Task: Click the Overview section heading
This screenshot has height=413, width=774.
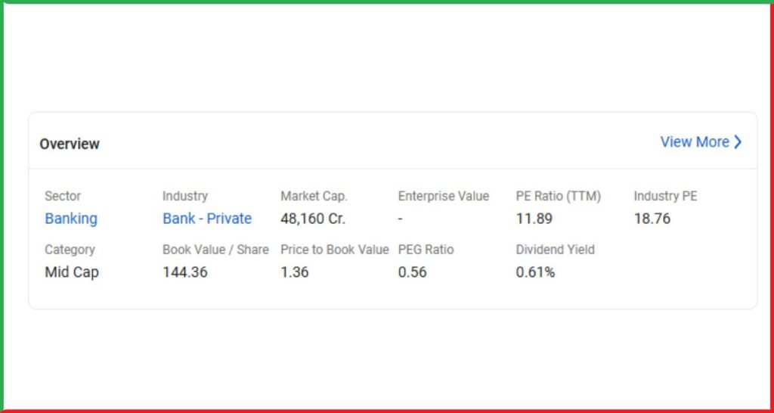Action: (x=70, y=144)
